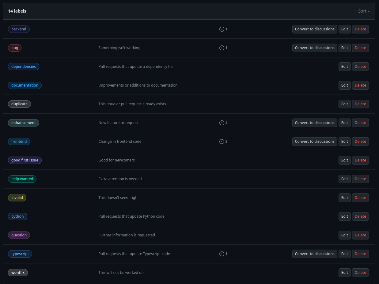379x284 pixels.
Task: Edit the "dependencies" label
Action: tap(344, 66)
